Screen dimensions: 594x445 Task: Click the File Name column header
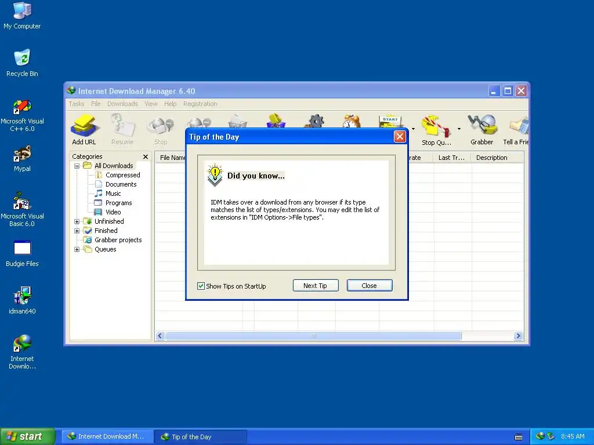point(171,158)
